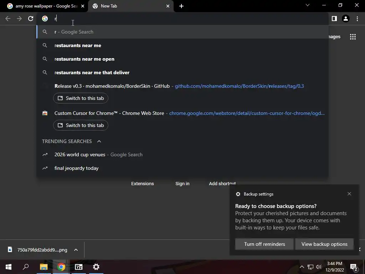365x274 pixels.
Task: Go back with the back arrow
Action: point(8,19)
